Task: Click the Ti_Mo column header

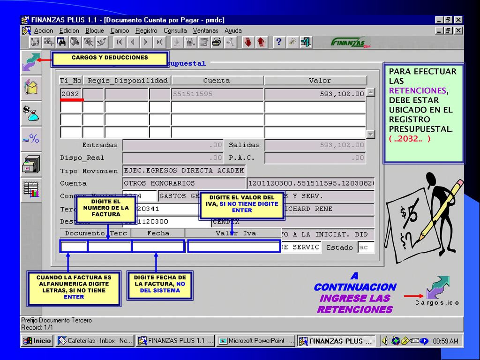Action: point(71,81)
